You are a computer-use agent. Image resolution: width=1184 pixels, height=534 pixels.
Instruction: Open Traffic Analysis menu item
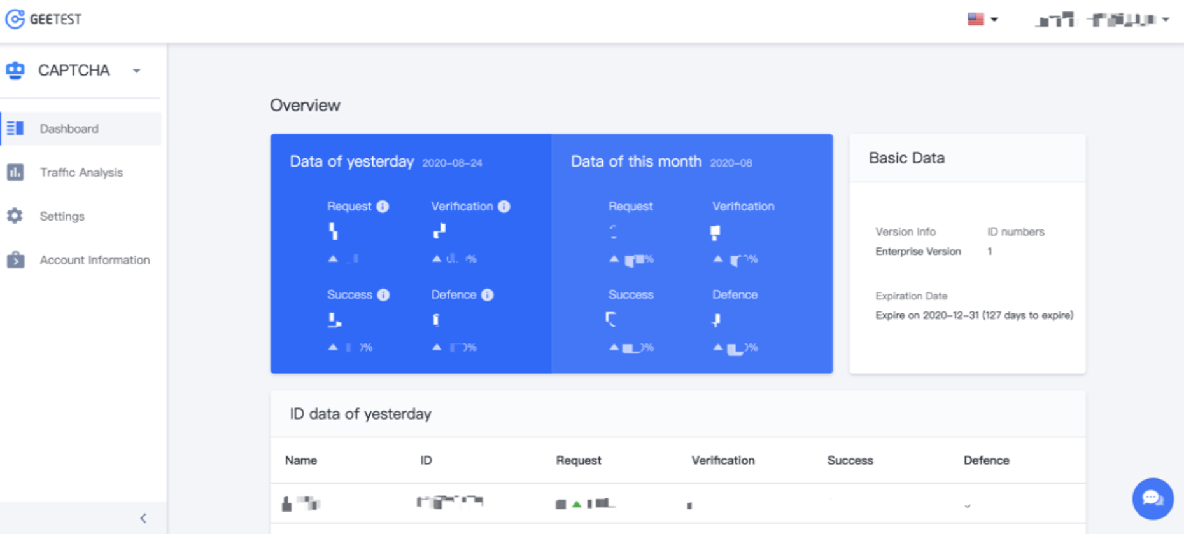click(x=81, y=172)
